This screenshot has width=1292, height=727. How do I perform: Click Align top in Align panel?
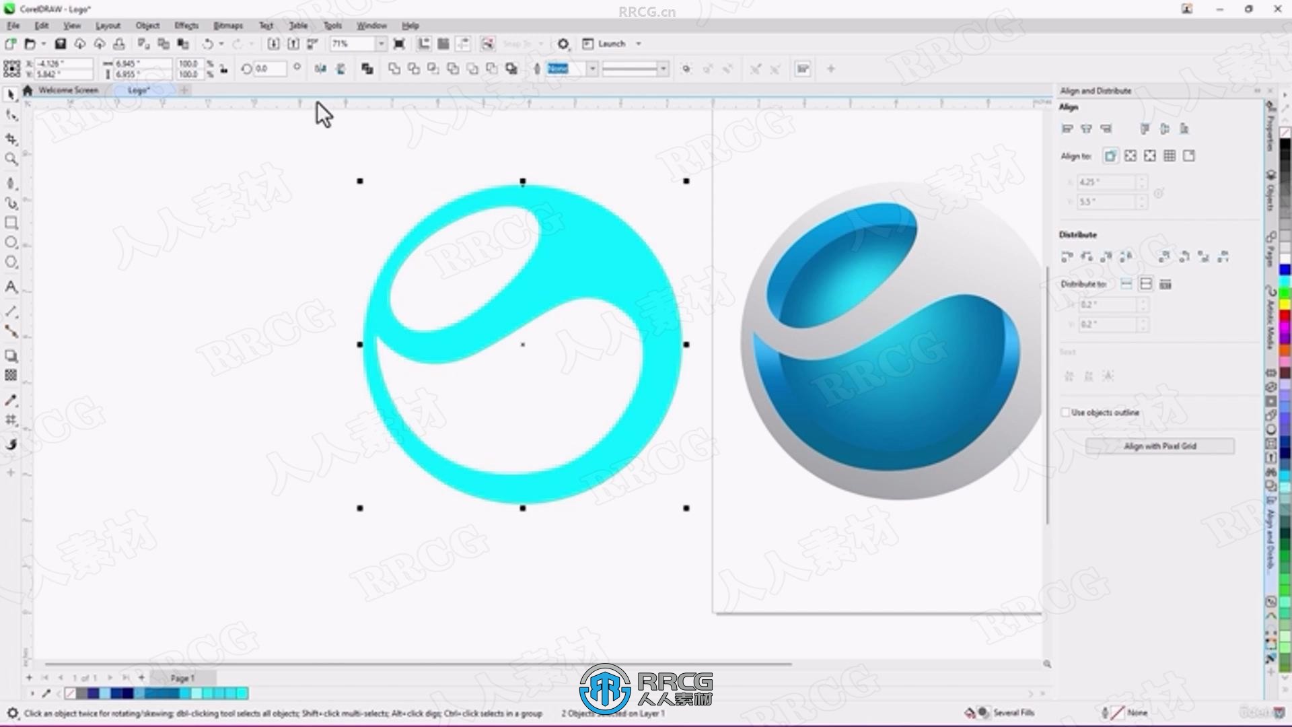click(x=1145, y=129)
